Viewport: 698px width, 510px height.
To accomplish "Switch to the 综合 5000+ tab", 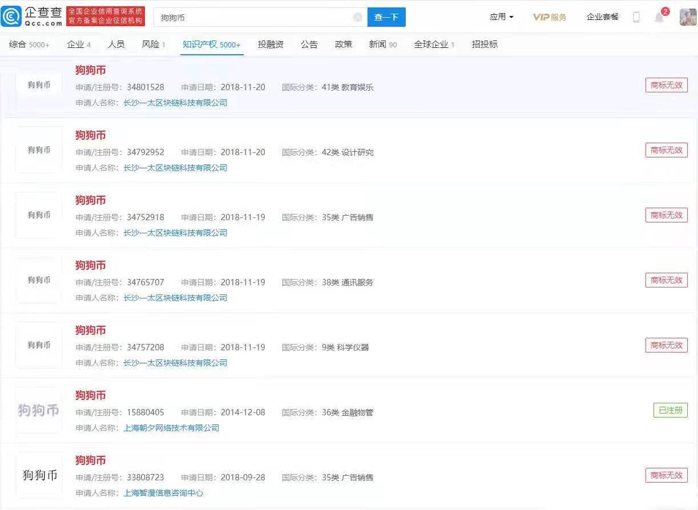I will pos(29,44).
